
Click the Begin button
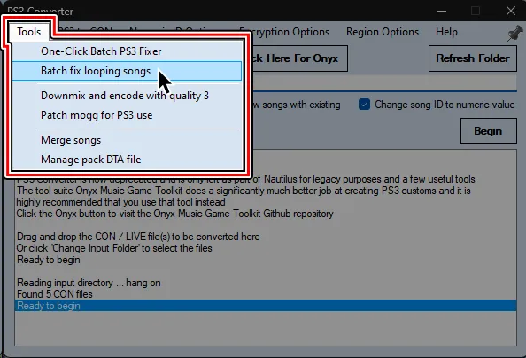tap(489, 130)
